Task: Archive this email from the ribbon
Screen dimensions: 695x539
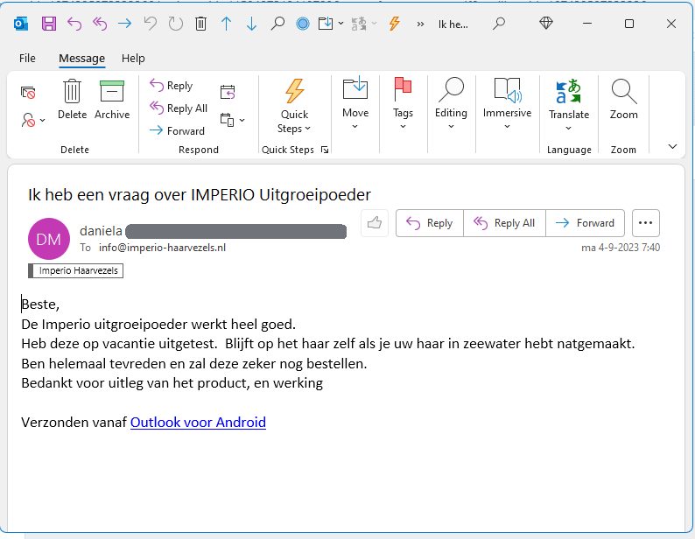Action: tap(112, 99)
